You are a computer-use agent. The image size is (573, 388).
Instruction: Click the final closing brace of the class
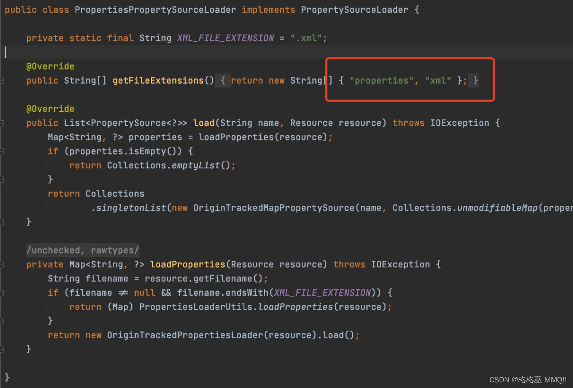point(7,377)
